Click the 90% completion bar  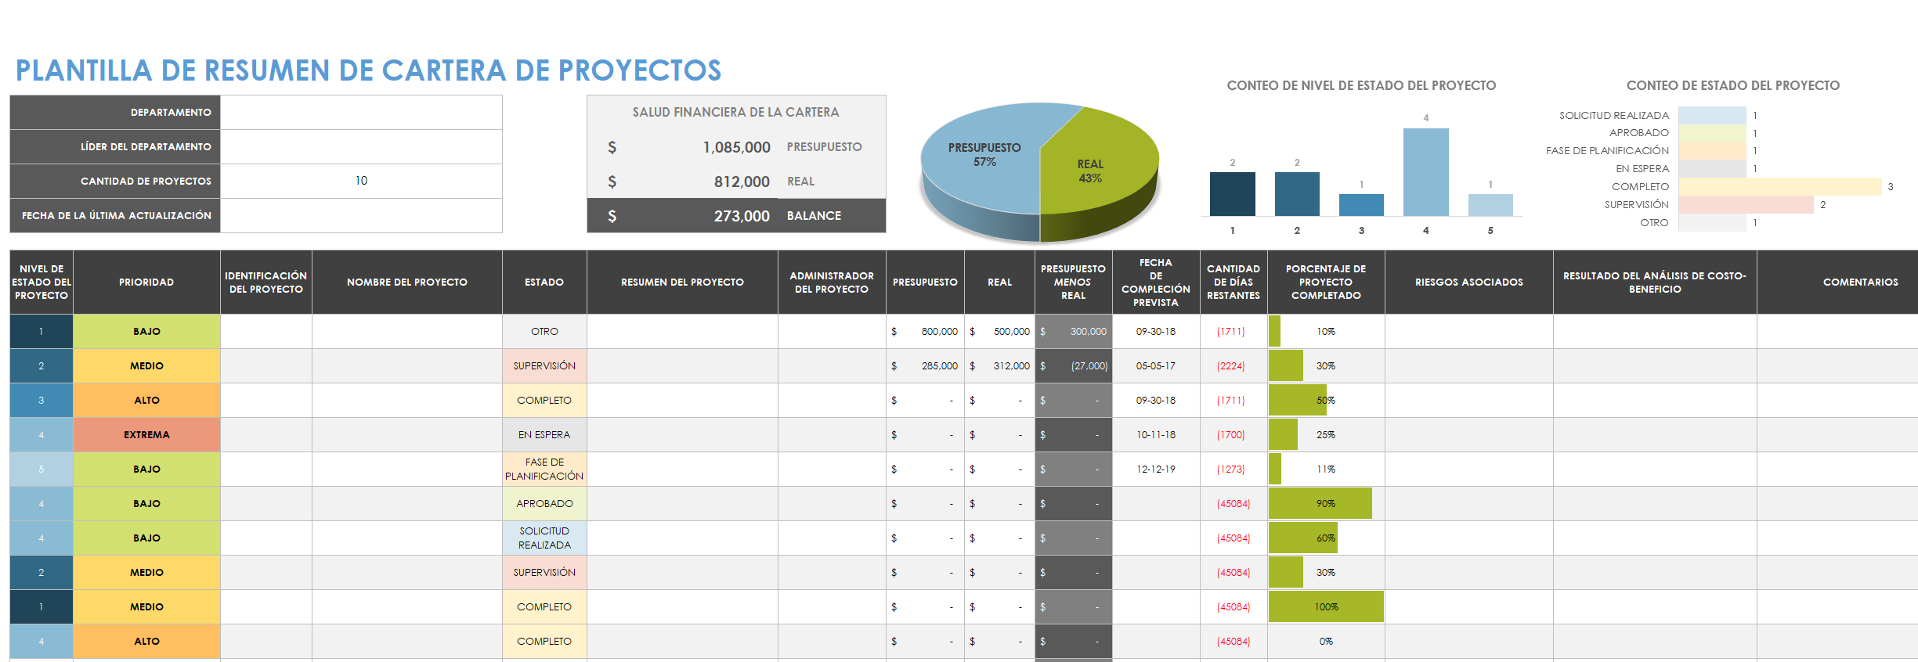tap(1320, 504)
